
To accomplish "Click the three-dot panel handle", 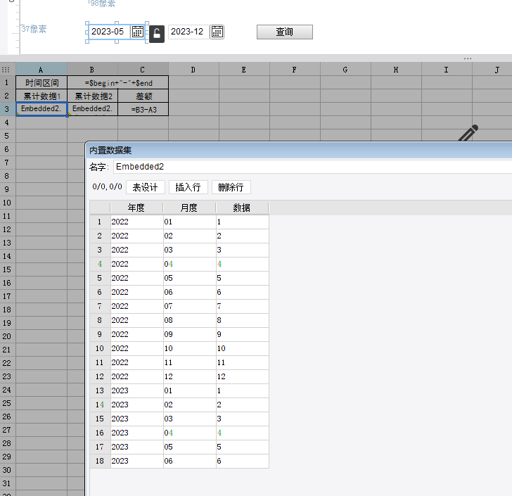I will click(x=468, y=59).
